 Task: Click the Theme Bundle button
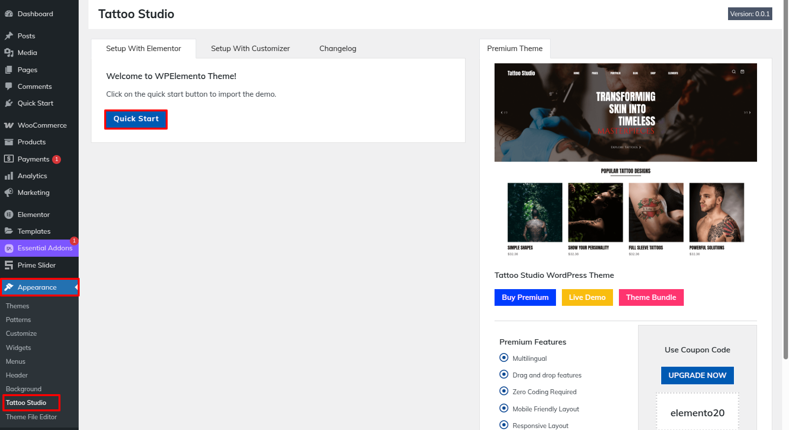(651, 297)
